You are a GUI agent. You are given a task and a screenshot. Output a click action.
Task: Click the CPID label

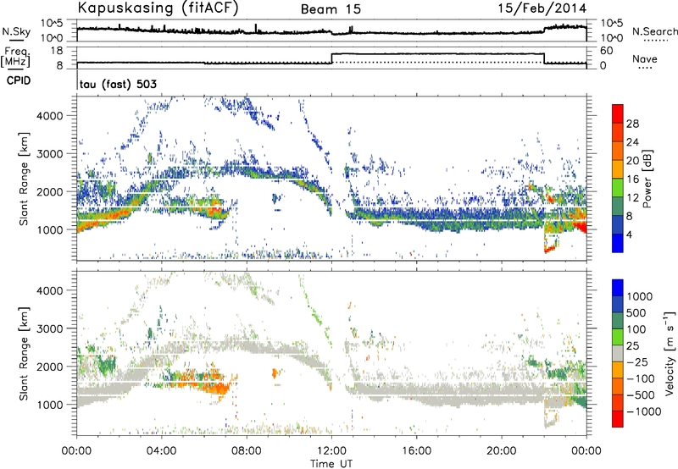tap(19, 80)
